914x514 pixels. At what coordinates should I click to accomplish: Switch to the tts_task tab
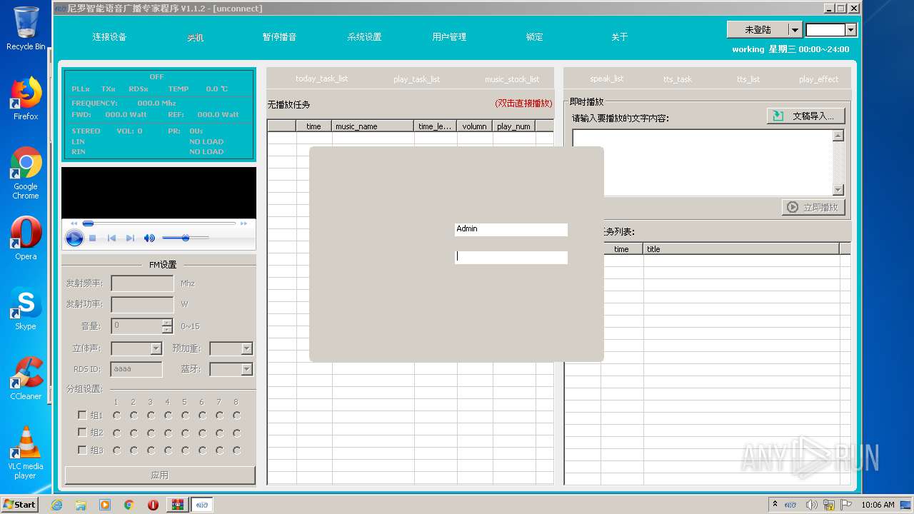[x=678, y=79]
